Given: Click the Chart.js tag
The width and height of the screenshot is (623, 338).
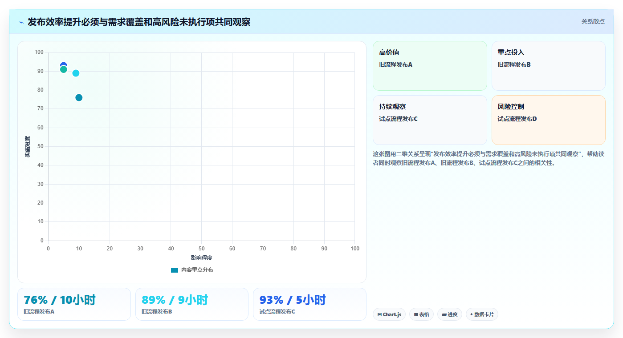Looking at the screenshot, I should pyautogui.click(x=389, y=314).
